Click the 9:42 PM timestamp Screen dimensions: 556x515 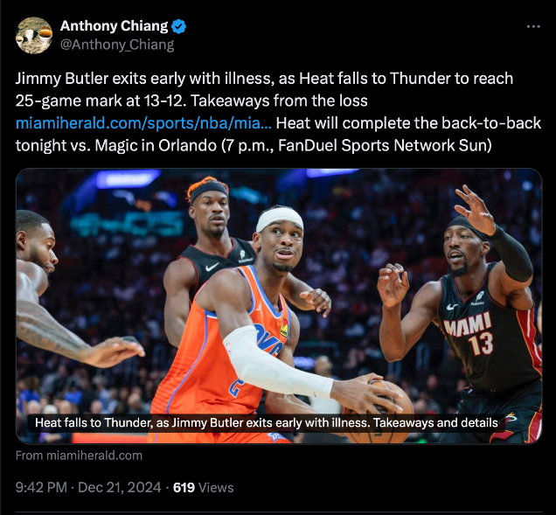tap(41, 487)
